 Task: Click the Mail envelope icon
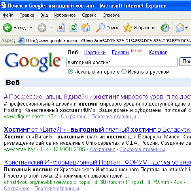180,28
